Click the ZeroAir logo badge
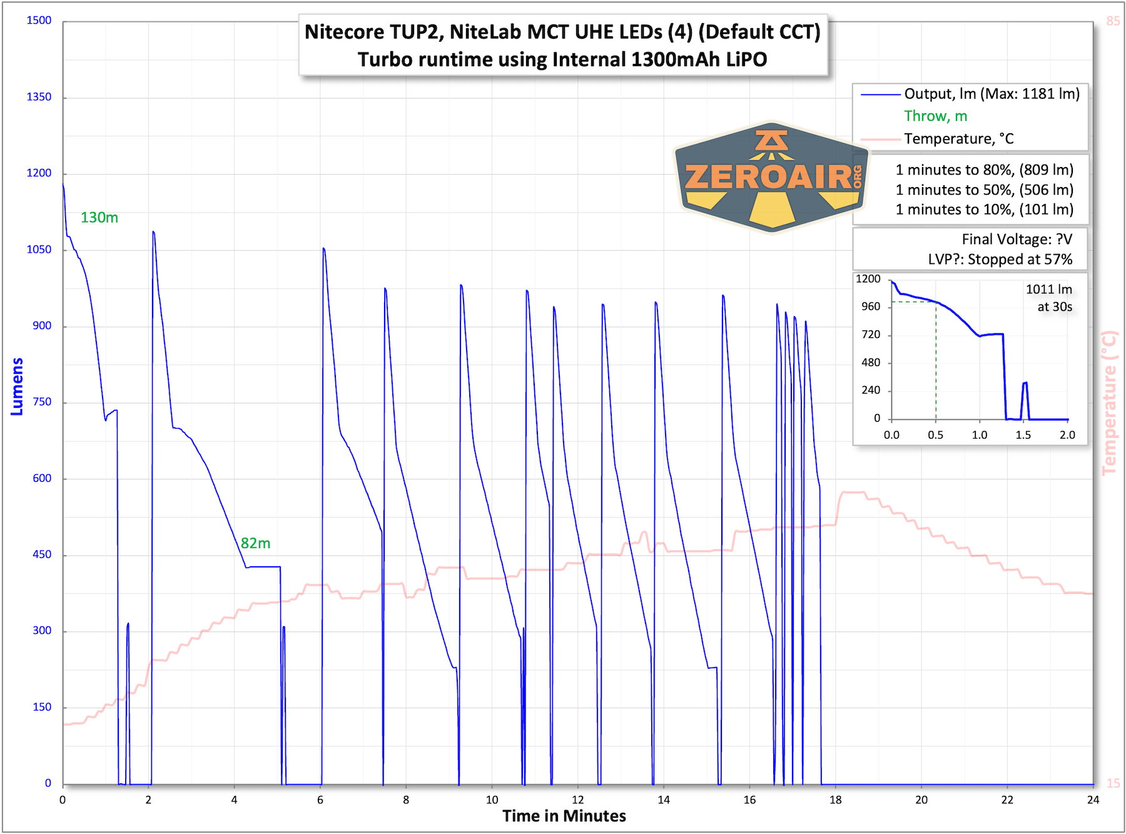This screenshot has height=834, width=1126. [771, 176]
